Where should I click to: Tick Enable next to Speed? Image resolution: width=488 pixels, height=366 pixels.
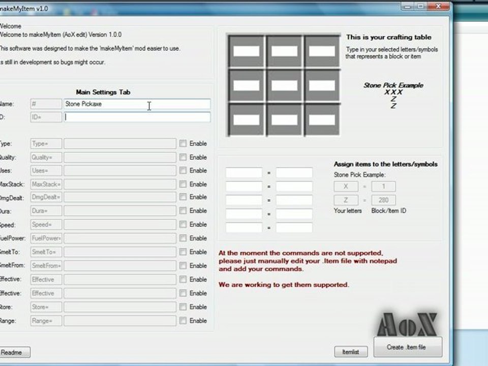183,224
